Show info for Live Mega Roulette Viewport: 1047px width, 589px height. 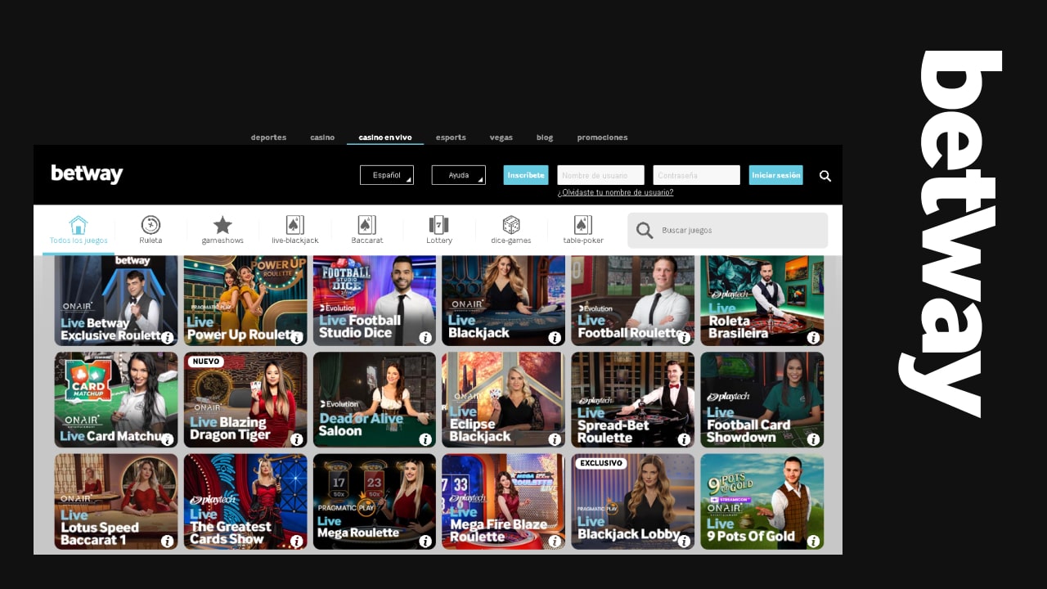425,541
